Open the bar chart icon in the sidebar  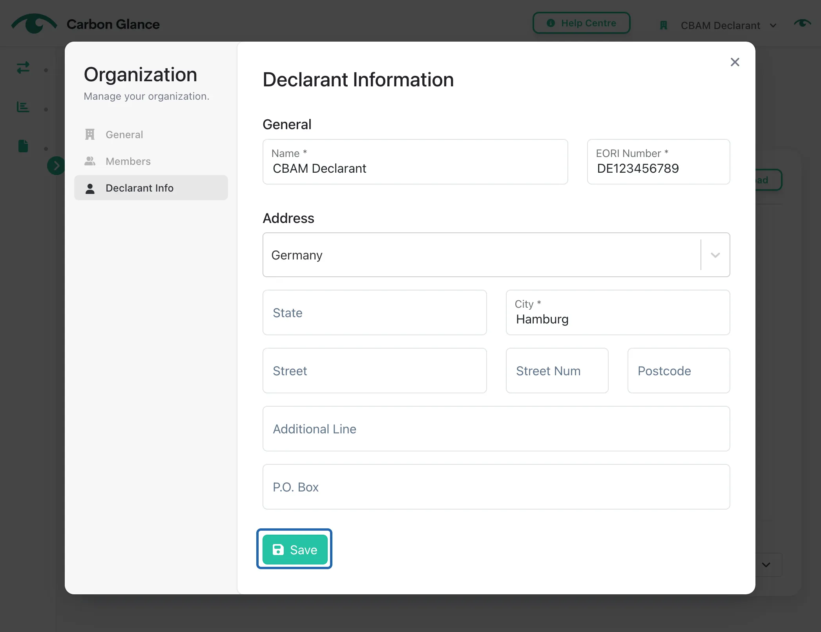[x=23, y=107]
